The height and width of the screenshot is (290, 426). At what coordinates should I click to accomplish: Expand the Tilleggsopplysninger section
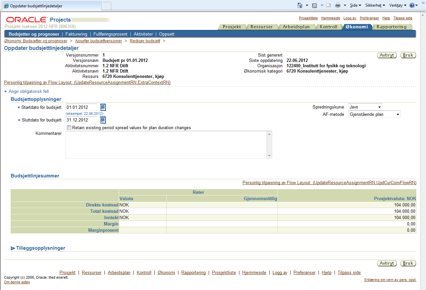13,248
